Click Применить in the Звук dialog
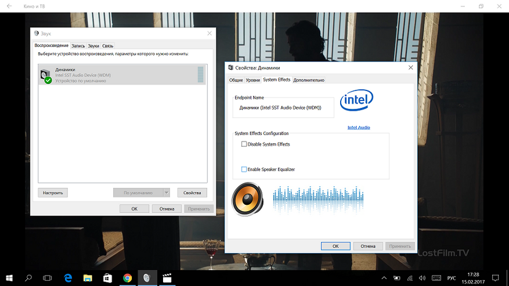509x286 pixels. coord(198,209)
